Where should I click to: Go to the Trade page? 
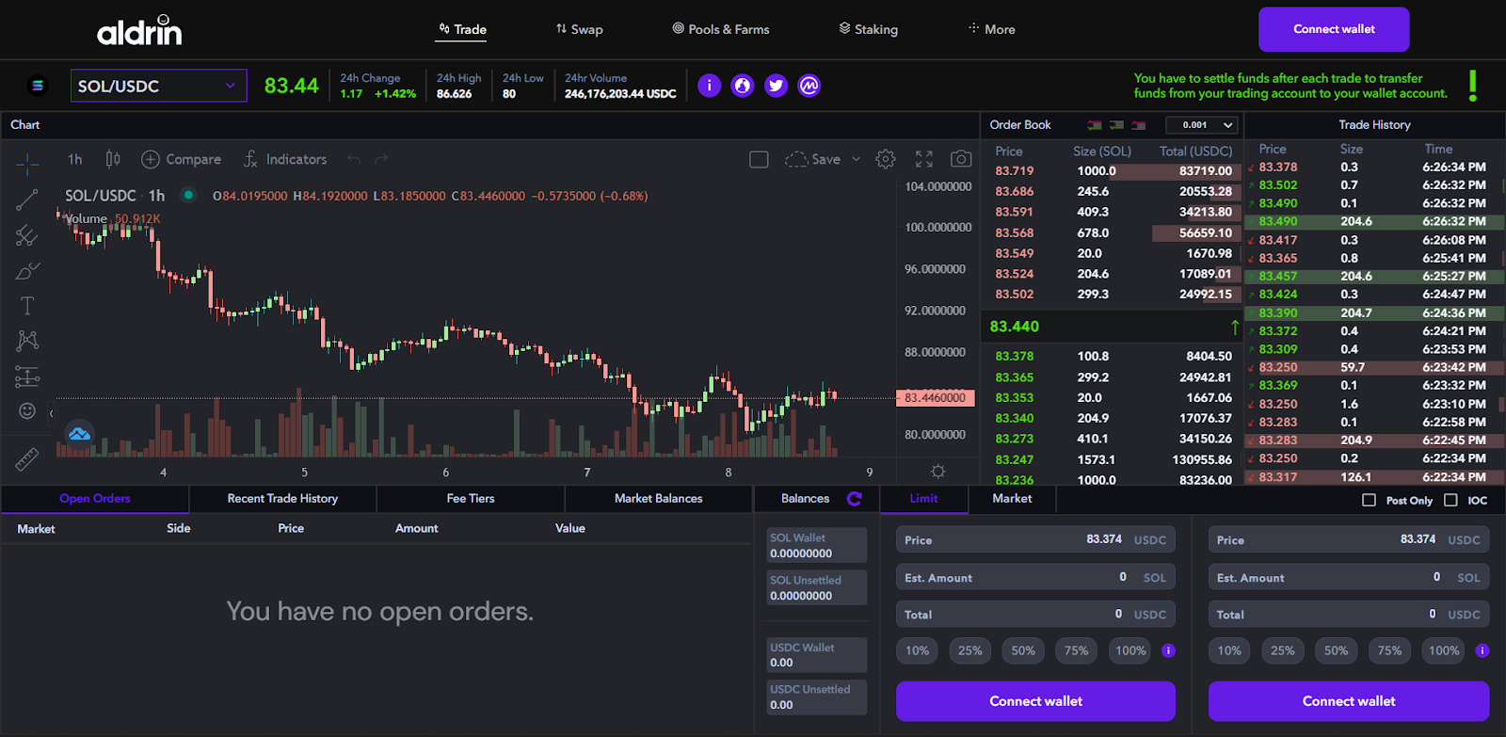click(462, 29)
